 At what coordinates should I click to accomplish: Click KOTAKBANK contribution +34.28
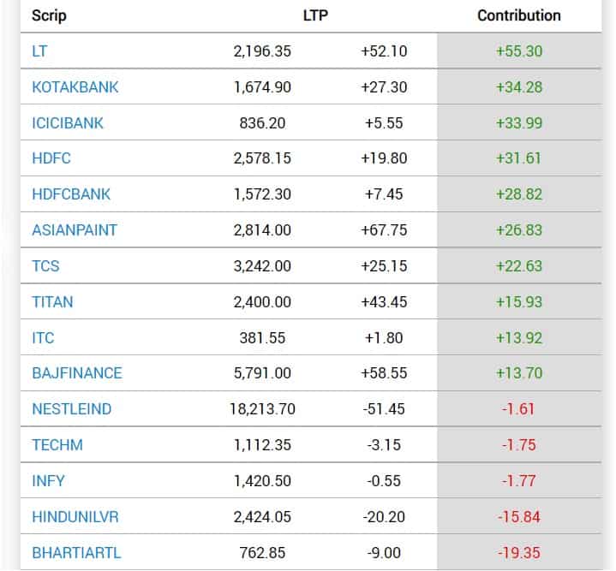point(519,87)
